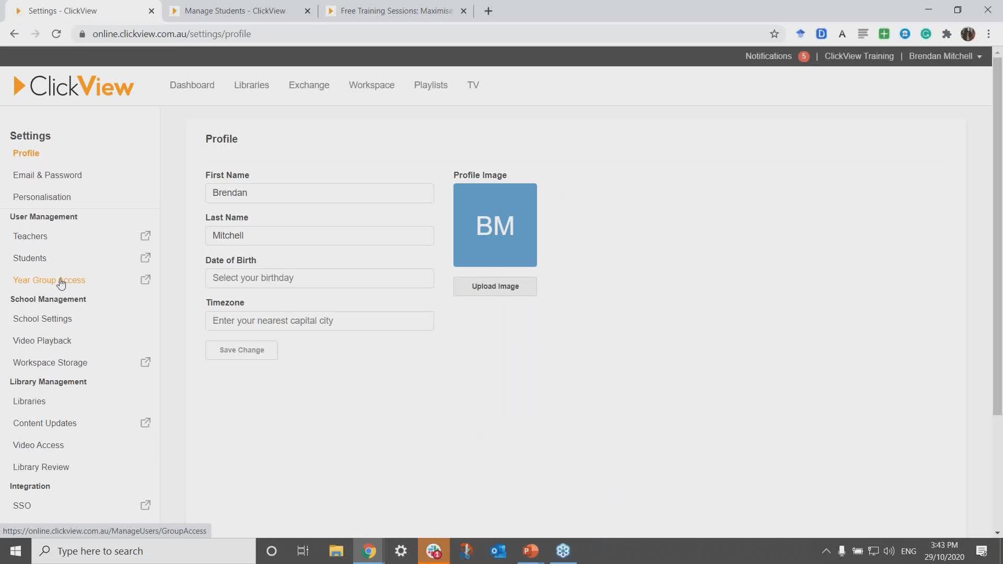Click the green plus extension icon
The image size is (1003, 564).
pyautogui.click(x=884, y=34)
